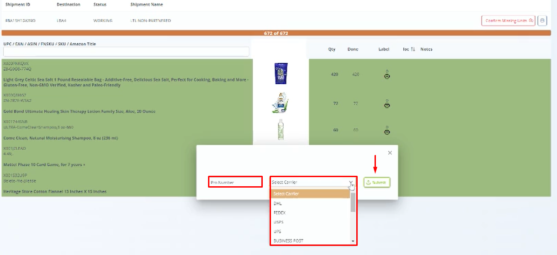Close the carrier dialog with the X
Screen dimensions: 557x255
pyautogui.click(x=390, y=153)
